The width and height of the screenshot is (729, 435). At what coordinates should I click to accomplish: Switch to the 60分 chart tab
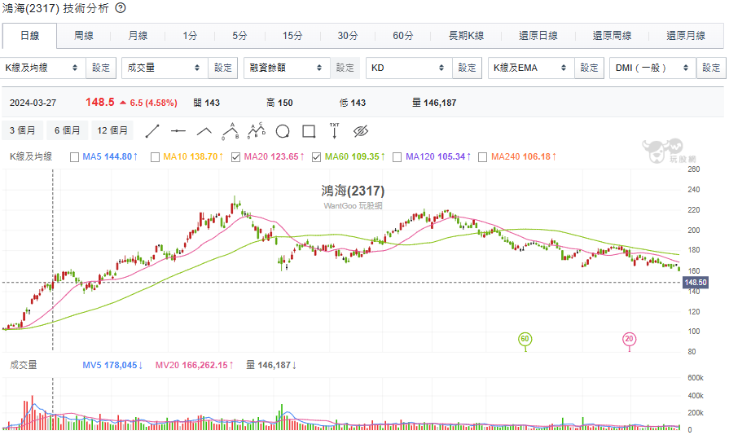pos(402,36)
